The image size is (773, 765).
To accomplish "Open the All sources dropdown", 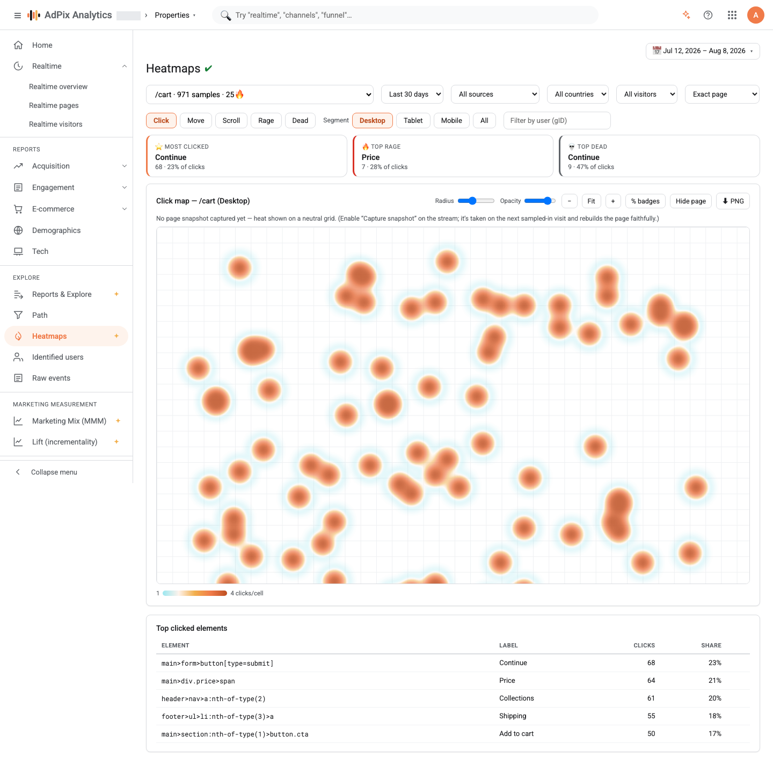I will [495, 94].
